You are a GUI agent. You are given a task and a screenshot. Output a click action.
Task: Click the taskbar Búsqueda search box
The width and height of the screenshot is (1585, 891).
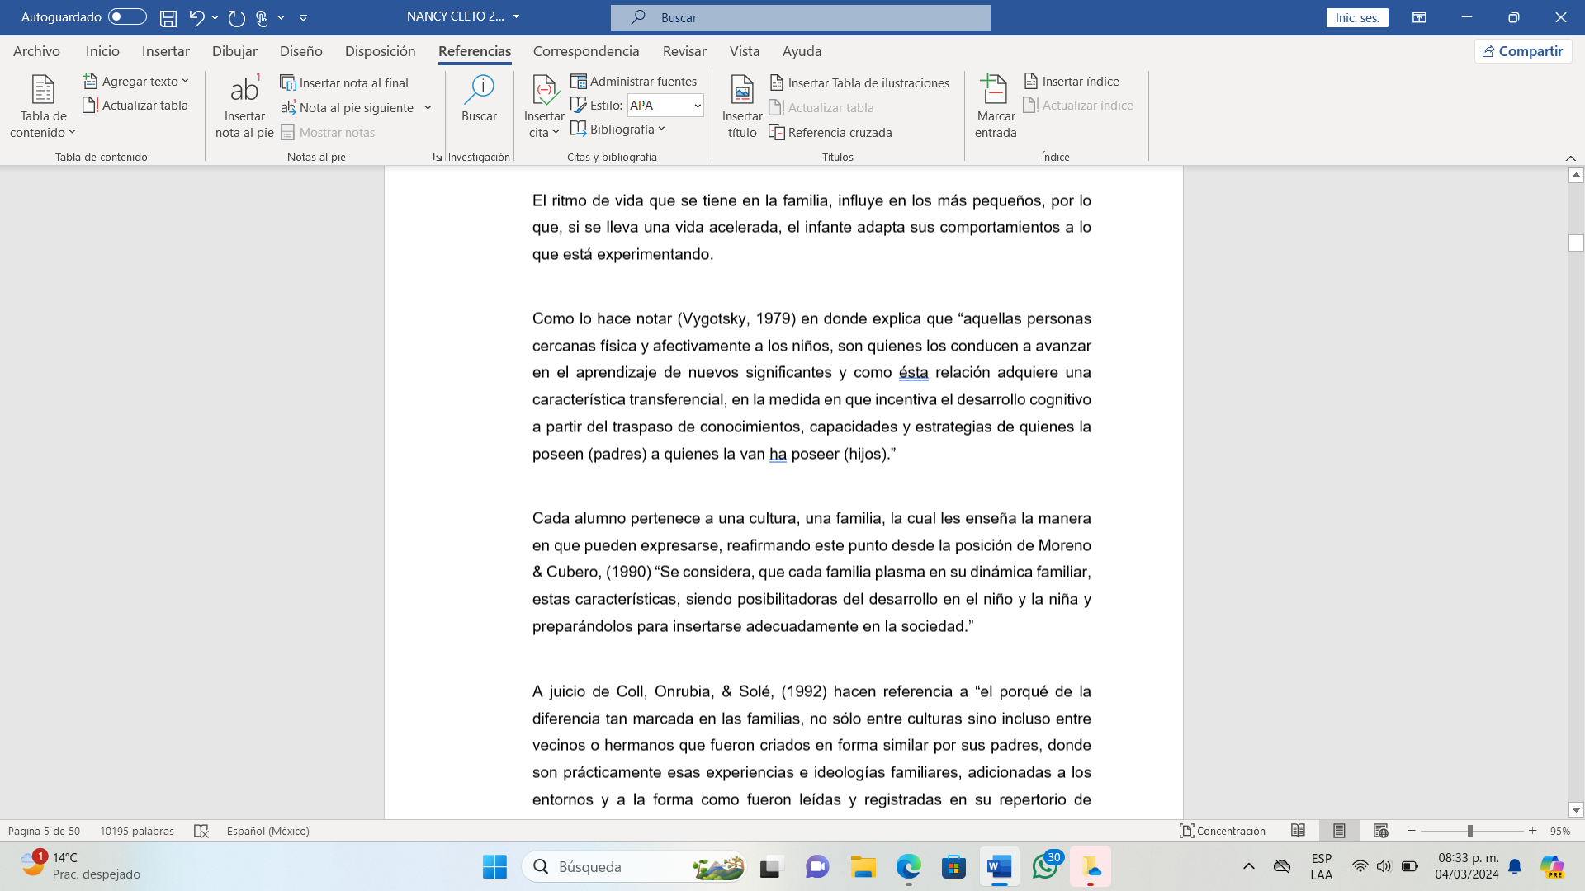point(634,867)
